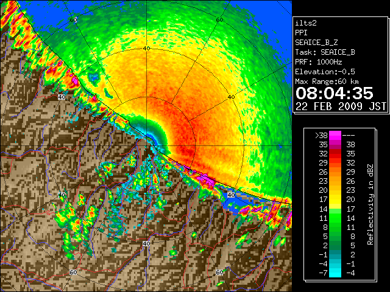Click the "PPI" scan type label
This screenshot has height=292, width=390.
pos(301,33)
